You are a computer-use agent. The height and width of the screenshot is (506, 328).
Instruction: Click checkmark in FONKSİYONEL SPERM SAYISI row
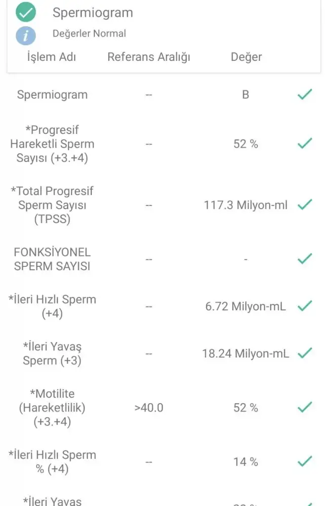pyautogui.click(x=305, y=258)
